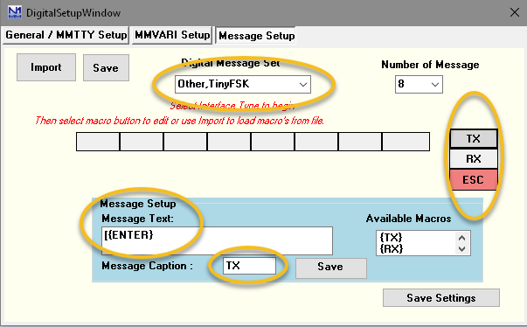527x327 pixels.
Task: Select the red ESC macro button
Action: click(473, 180)
